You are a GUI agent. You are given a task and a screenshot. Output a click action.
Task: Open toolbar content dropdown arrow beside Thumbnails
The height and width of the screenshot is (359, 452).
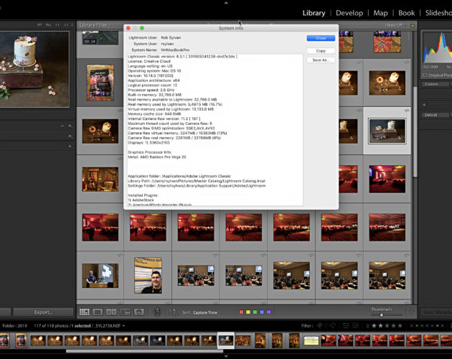[x=411, y=312]
